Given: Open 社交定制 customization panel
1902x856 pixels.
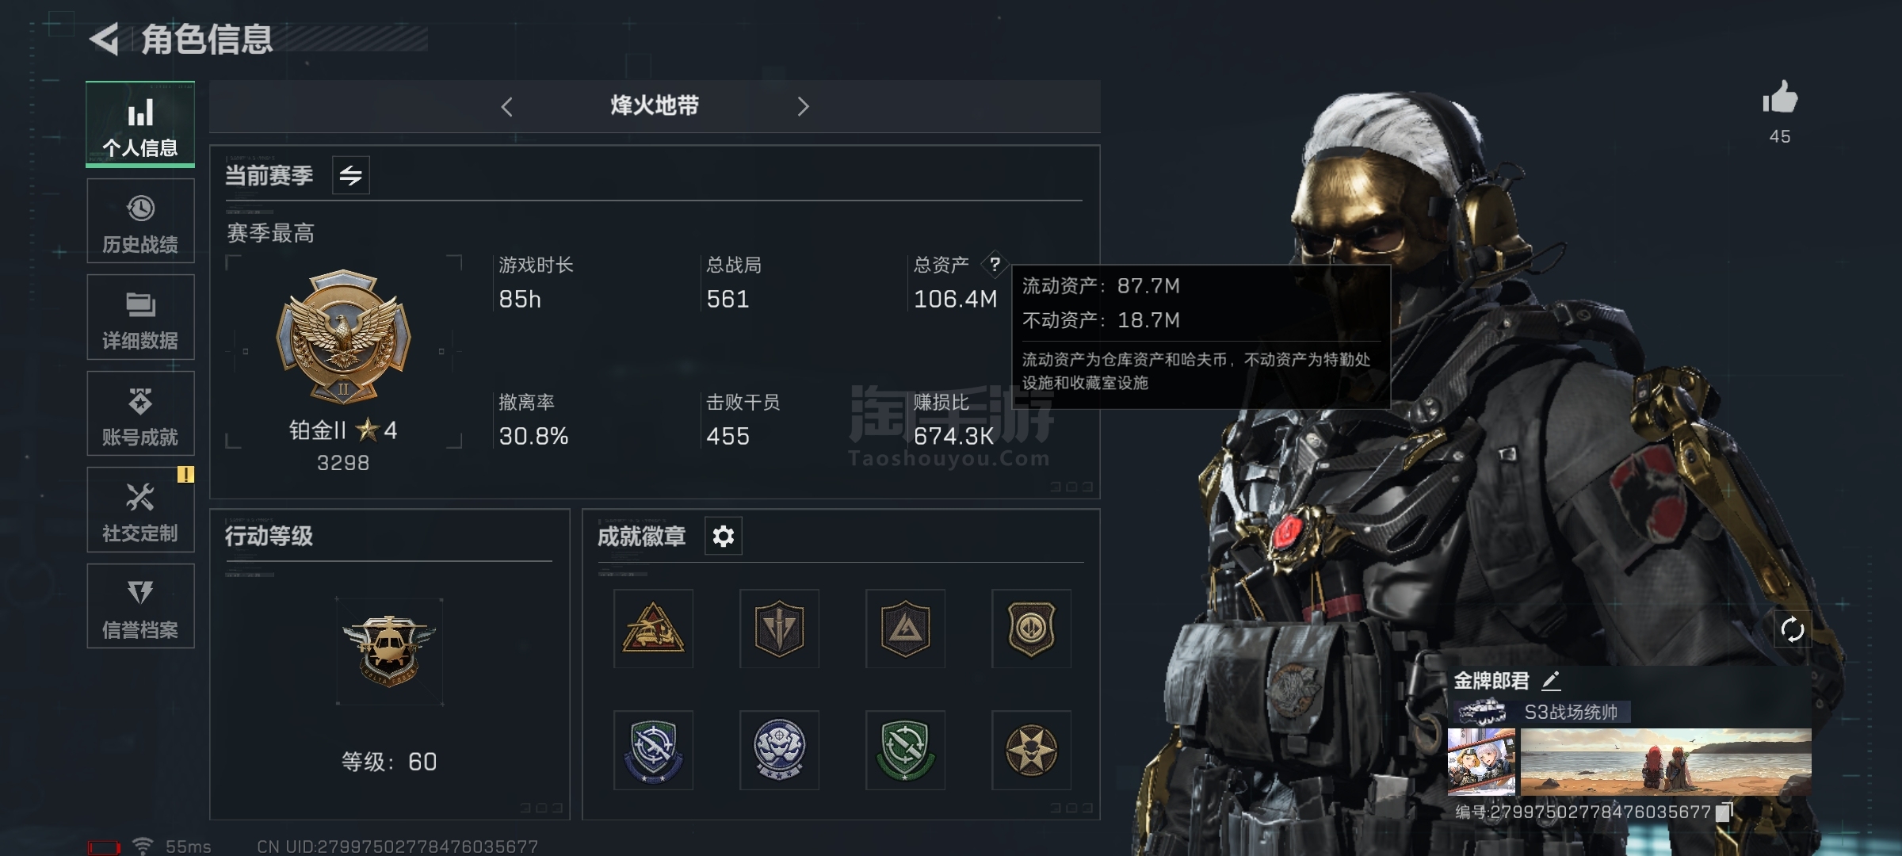Looking at the screenshot, I should point(140,510).
